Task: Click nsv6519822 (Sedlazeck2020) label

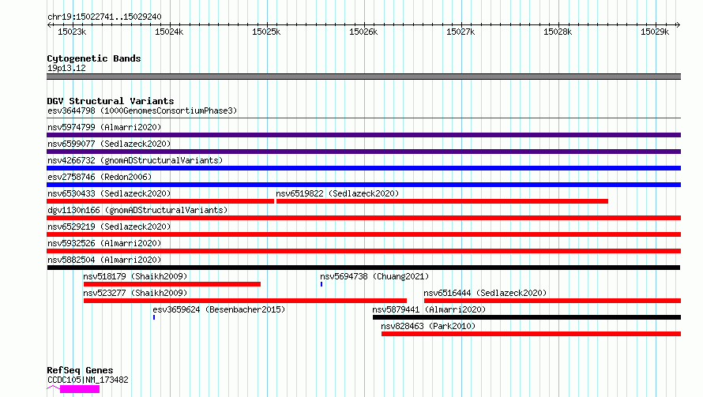Action: click(x=337, y=193)
